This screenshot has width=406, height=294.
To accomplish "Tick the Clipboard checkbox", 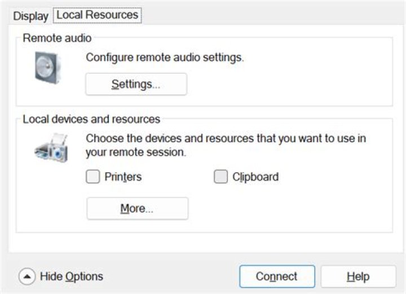I will pyautogui.click(x=220, y=177).
